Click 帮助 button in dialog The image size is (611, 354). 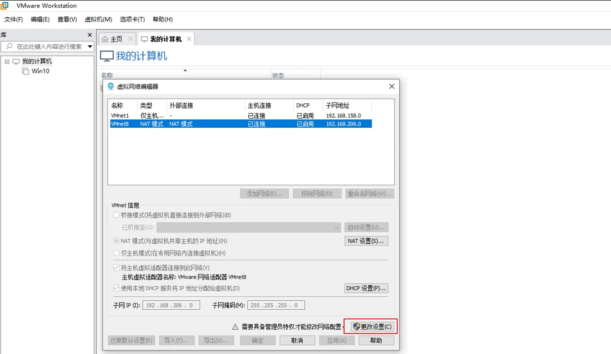click(x=376, y=341)
